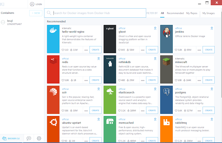
Task: Open the more options dots on postgres
Action: [199, 111]
